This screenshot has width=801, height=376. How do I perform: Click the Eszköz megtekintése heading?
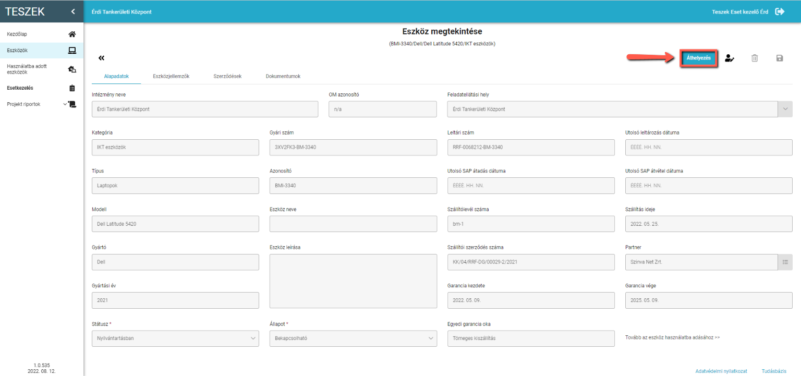(442, 31)
